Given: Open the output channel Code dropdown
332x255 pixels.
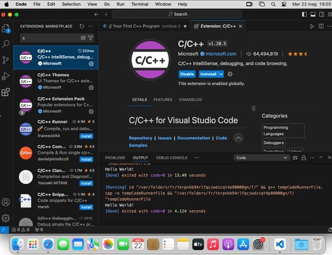Looking at the screenshot, I should point(262,157).
